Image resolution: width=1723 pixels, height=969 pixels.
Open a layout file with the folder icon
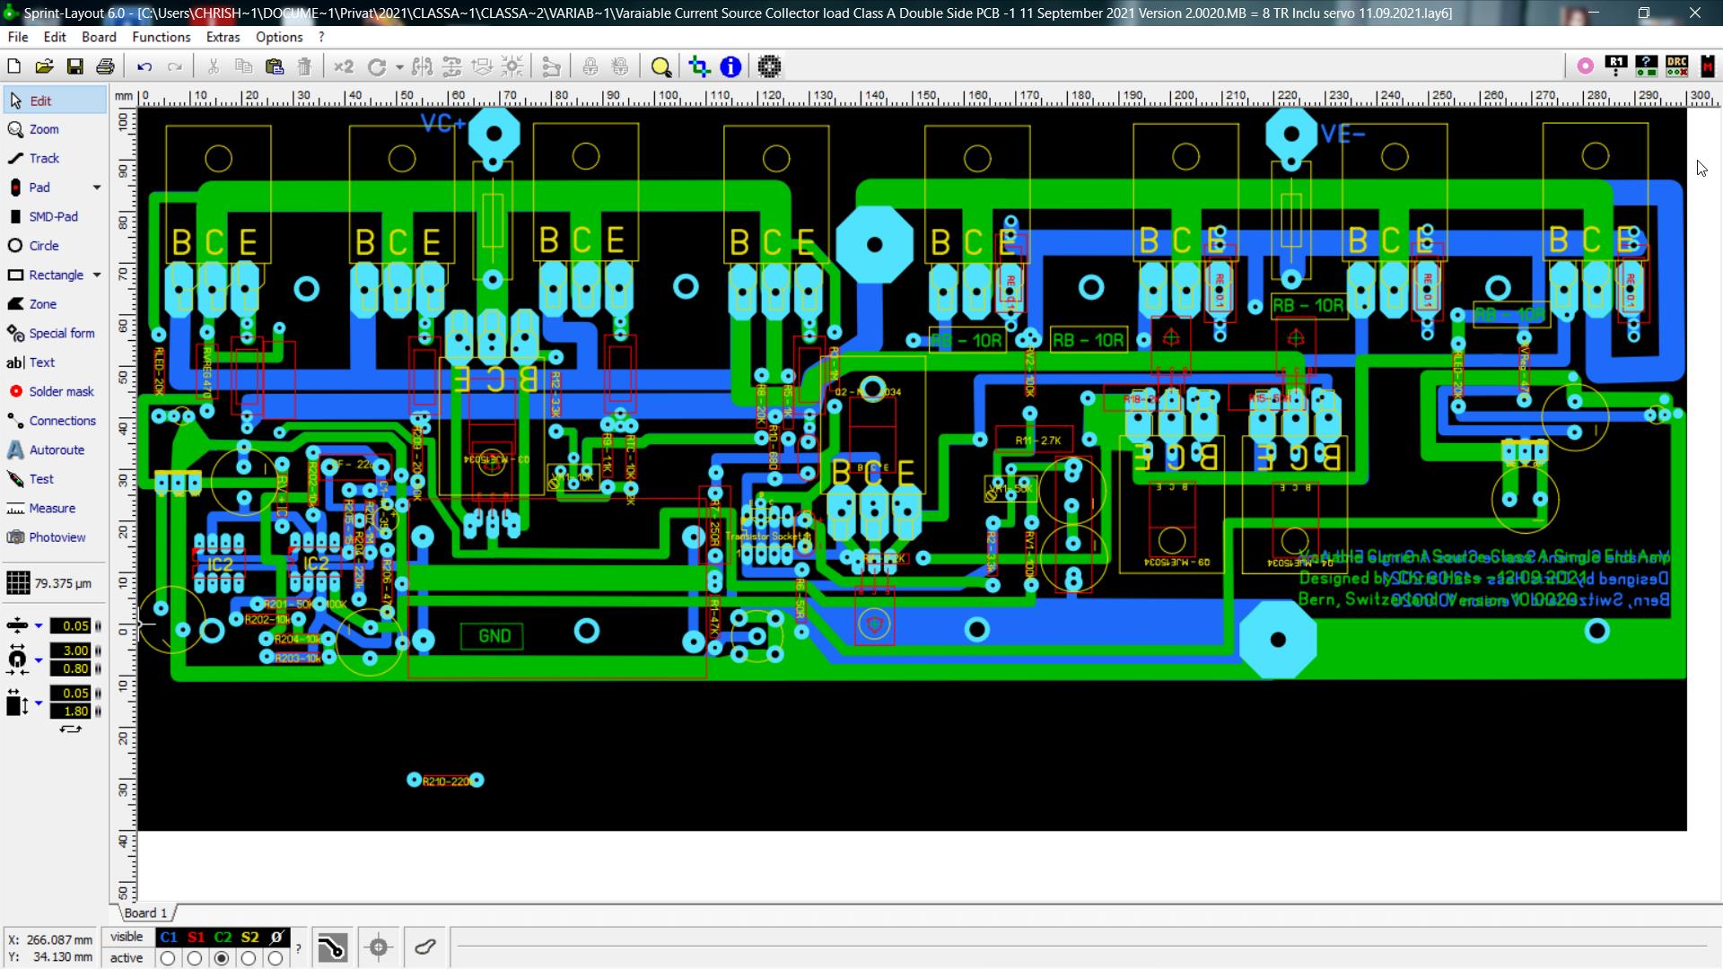click(x=44, y=66)
